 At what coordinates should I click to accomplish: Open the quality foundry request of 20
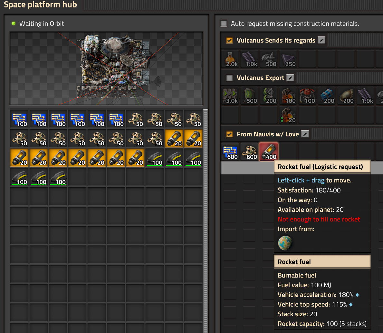pyautogui.click(x=288, y=115)
